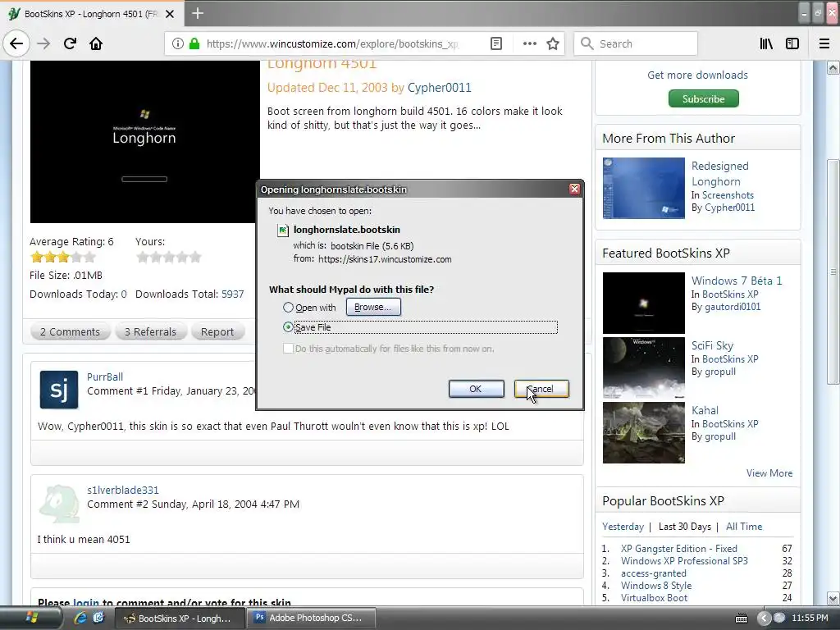The height and width of the screenshot is (630, 840).
Task: Open the Kahal bootskin thumbnail
Action: click(x=643, y=433)
